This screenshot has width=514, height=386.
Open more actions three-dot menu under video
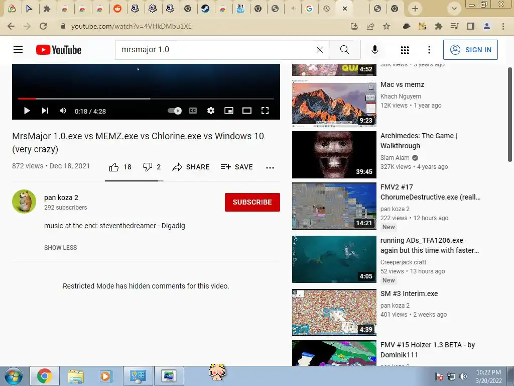(x=270, y=168)
